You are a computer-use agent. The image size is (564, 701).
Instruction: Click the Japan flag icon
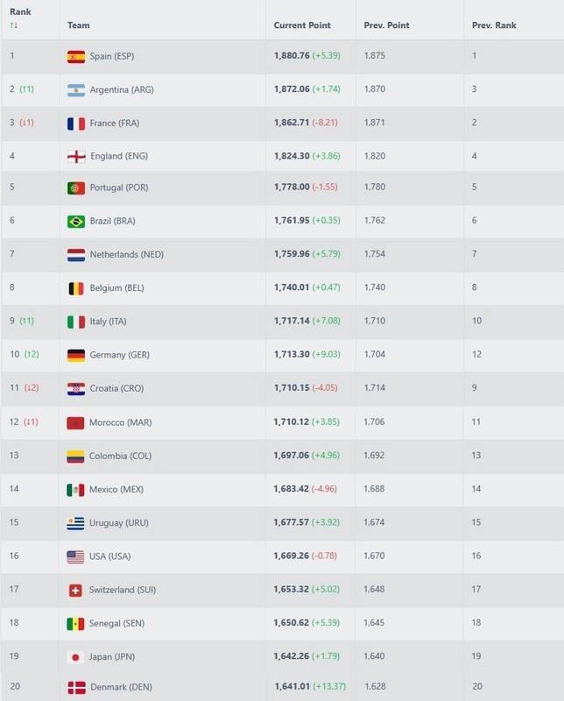pos(75,656)
